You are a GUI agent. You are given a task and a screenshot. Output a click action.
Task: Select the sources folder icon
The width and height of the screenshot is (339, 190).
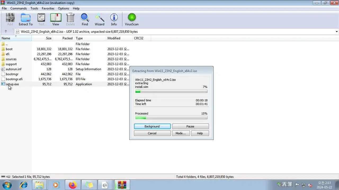3,59
